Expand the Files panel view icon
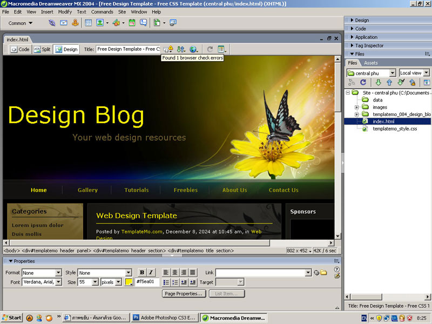This screenshot has width=432, height=324. [427, 82]
